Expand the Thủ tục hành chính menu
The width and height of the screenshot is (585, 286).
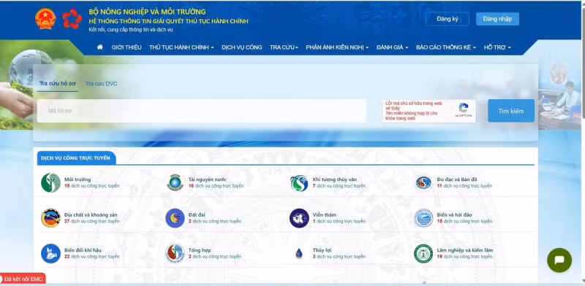coord(181,47)
